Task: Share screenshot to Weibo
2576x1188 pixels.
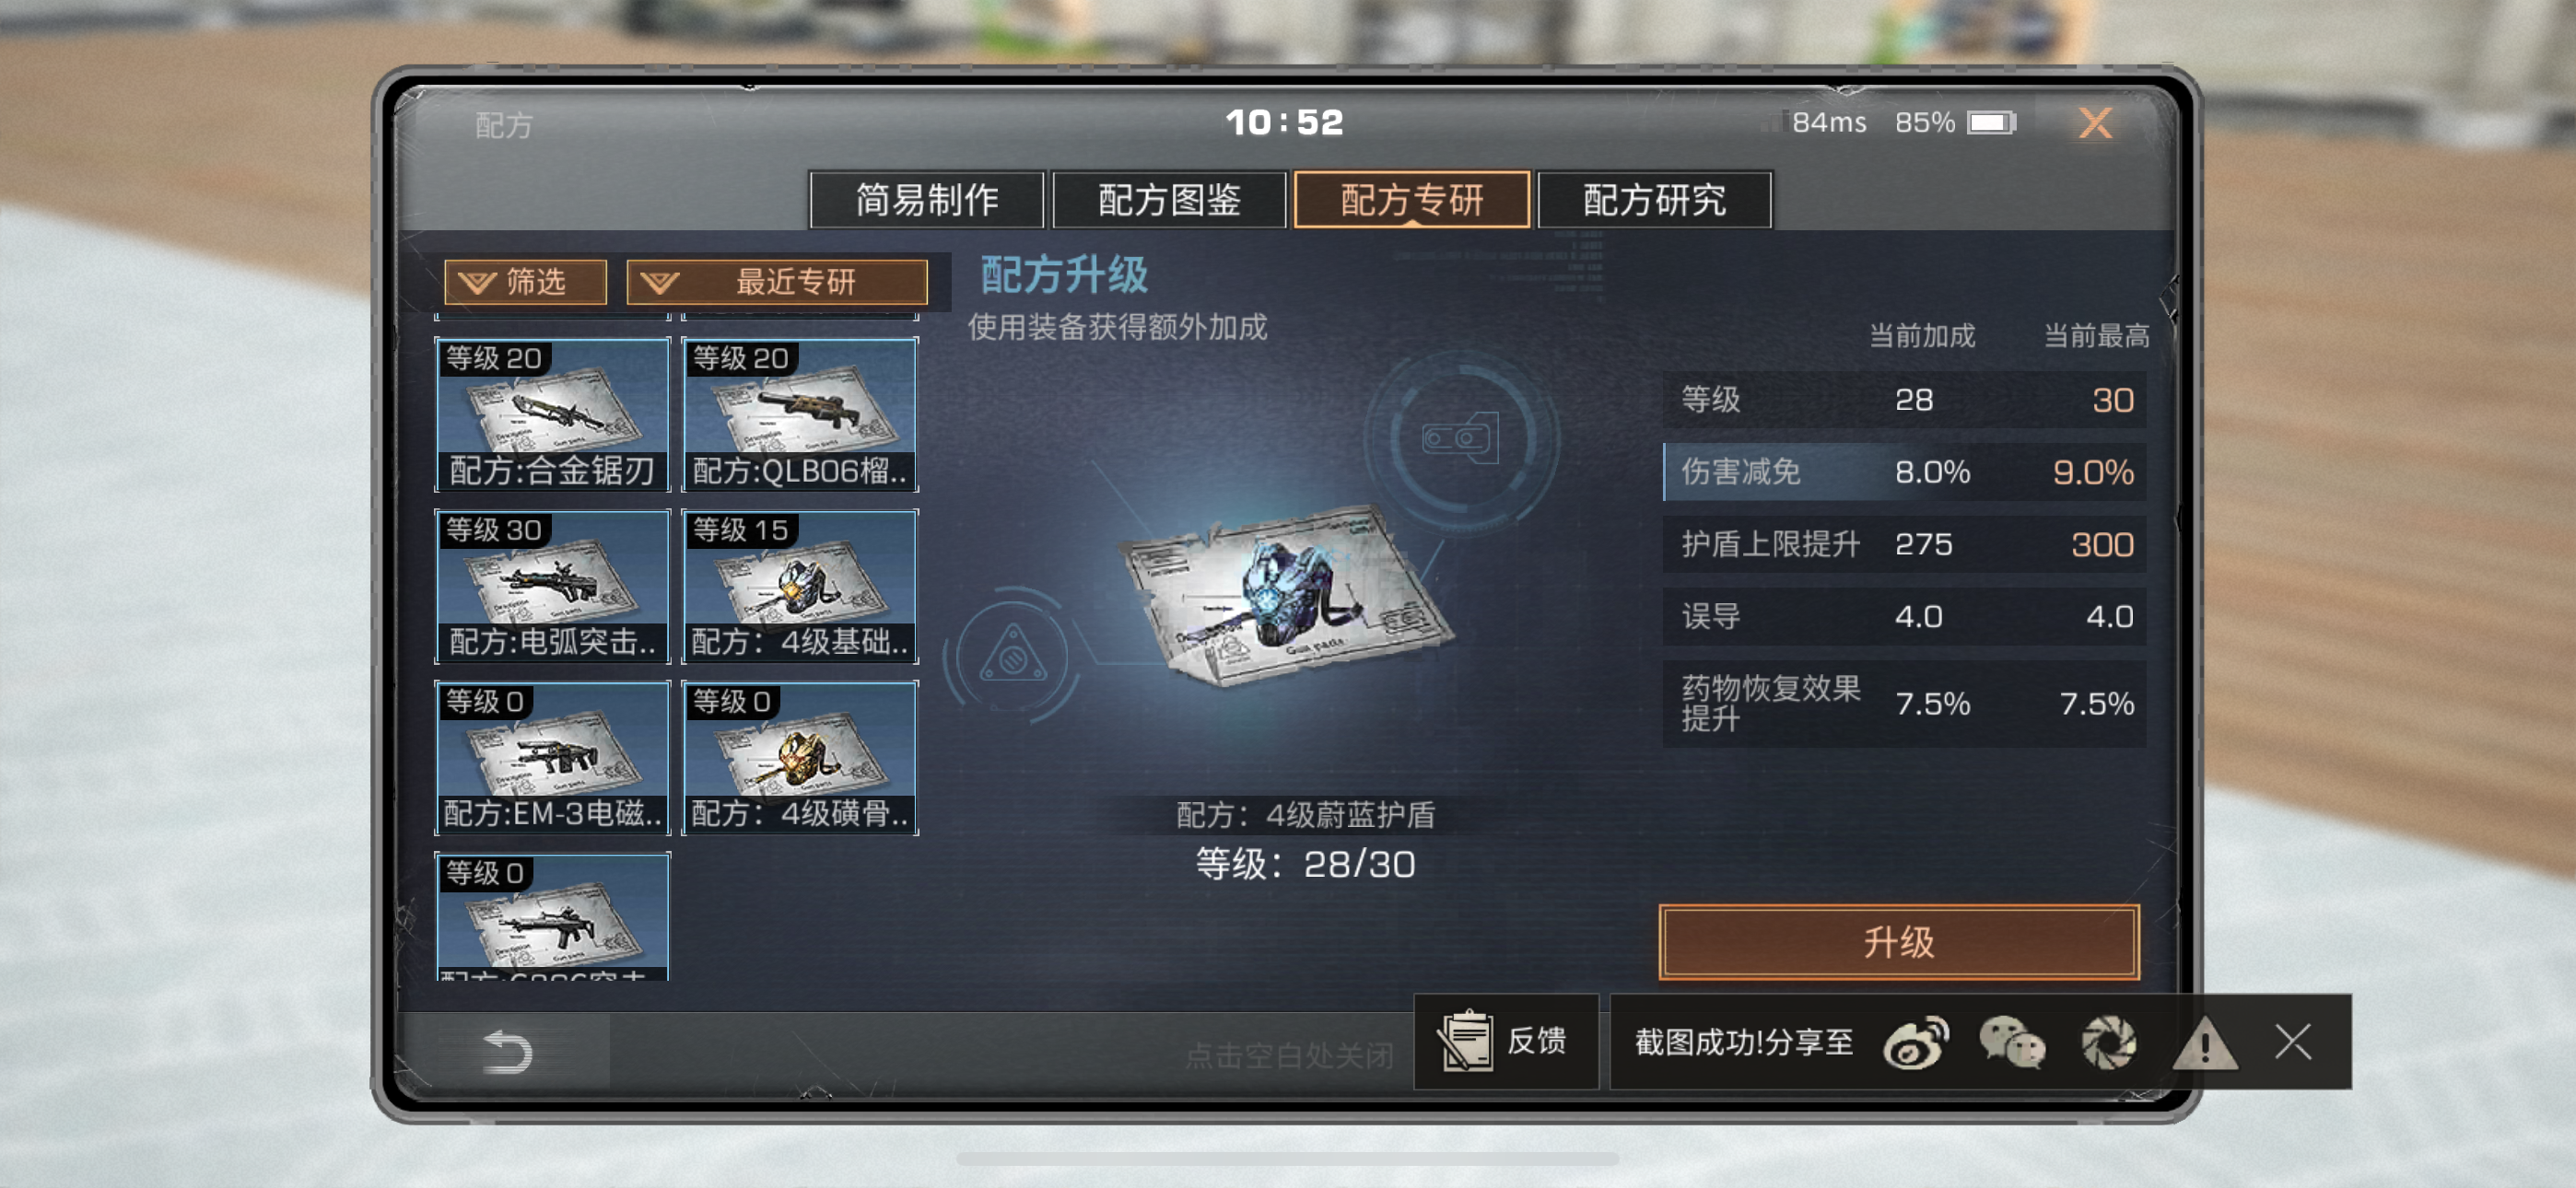Action: click(x=1915, y=1043)
